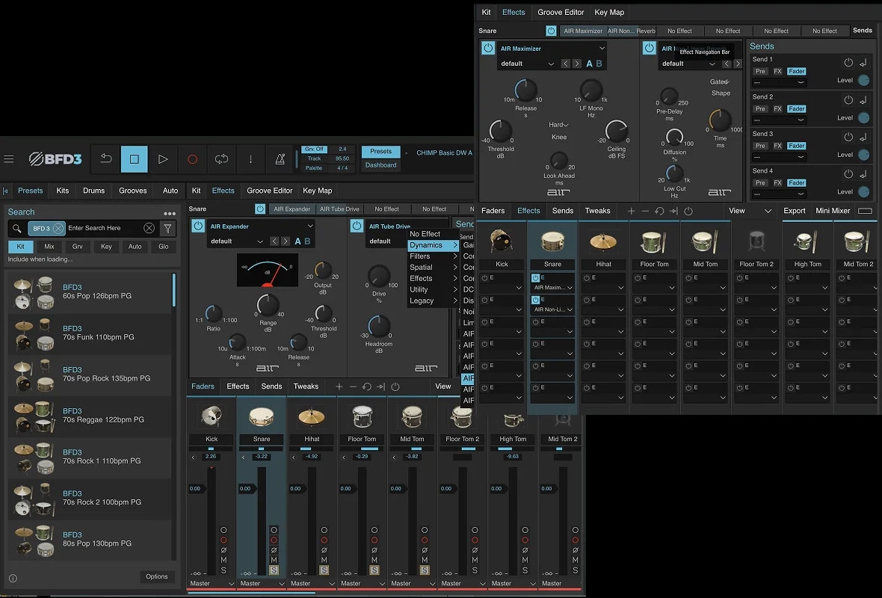
Task: Click Export in right mixer toolbar
Action: pyautogui.click(x=795, y=210)
